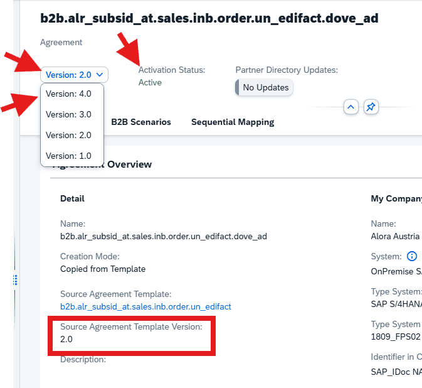422x388 pixels.
Task: Open the Version: 2.0 dropdown
Action: [x=74, y=75]
